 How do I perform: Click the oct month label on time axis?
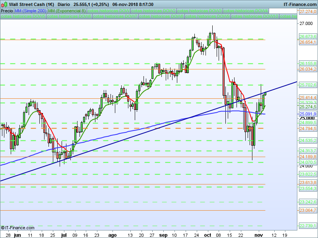207,235
